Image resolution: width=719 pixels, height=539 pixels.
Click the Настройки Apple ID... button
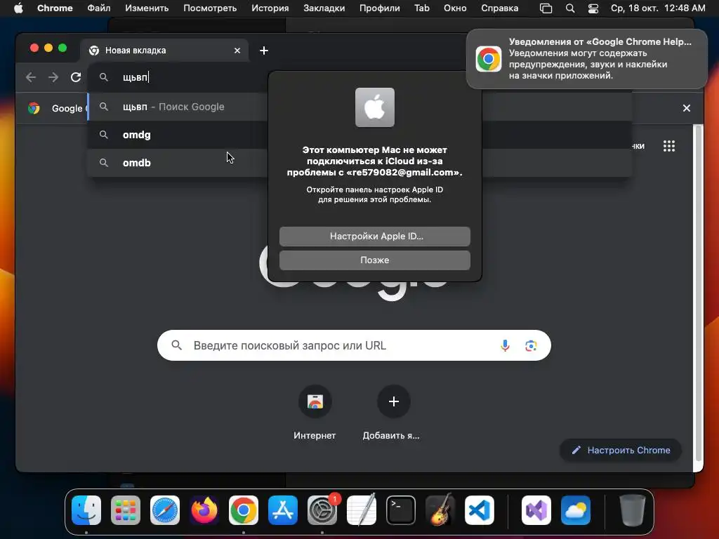375,236
